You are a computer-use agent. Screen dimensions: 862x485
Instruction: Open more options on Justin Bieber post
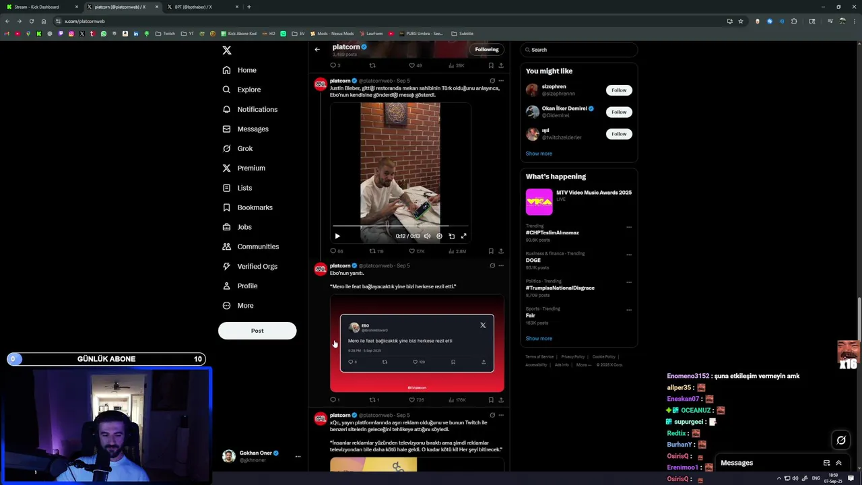click(x=501, y=81)
